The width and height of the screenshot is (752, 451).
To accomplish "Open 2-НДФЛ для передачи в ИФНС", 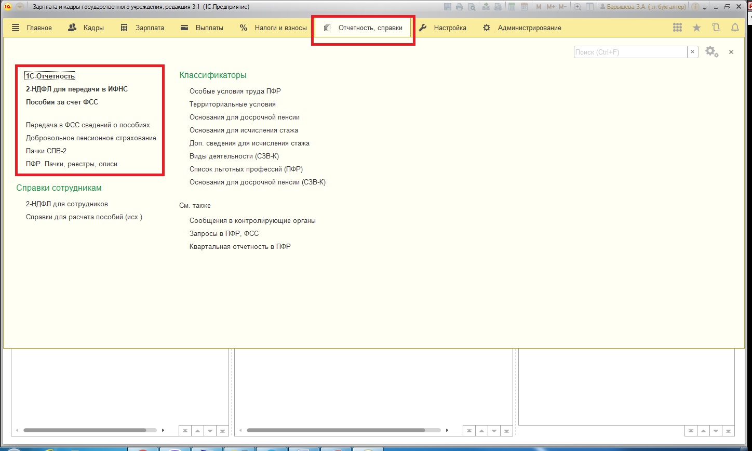I will [77, 89].
